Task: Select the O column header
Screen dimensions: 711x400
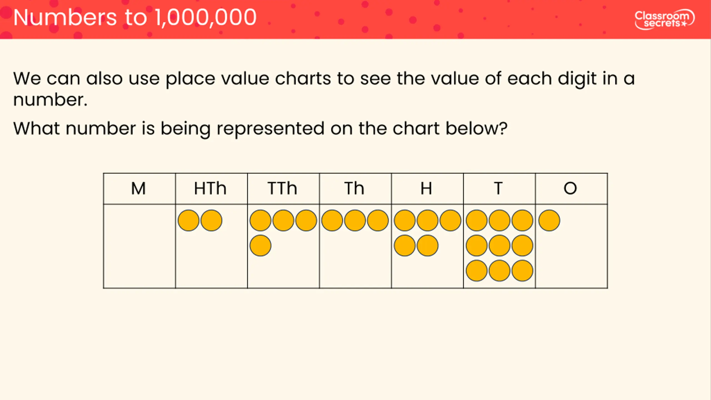Action: pyautogui.click(x=571, y=189)
